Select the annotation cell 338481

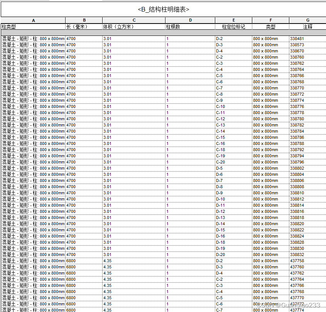tap(308, 39)
